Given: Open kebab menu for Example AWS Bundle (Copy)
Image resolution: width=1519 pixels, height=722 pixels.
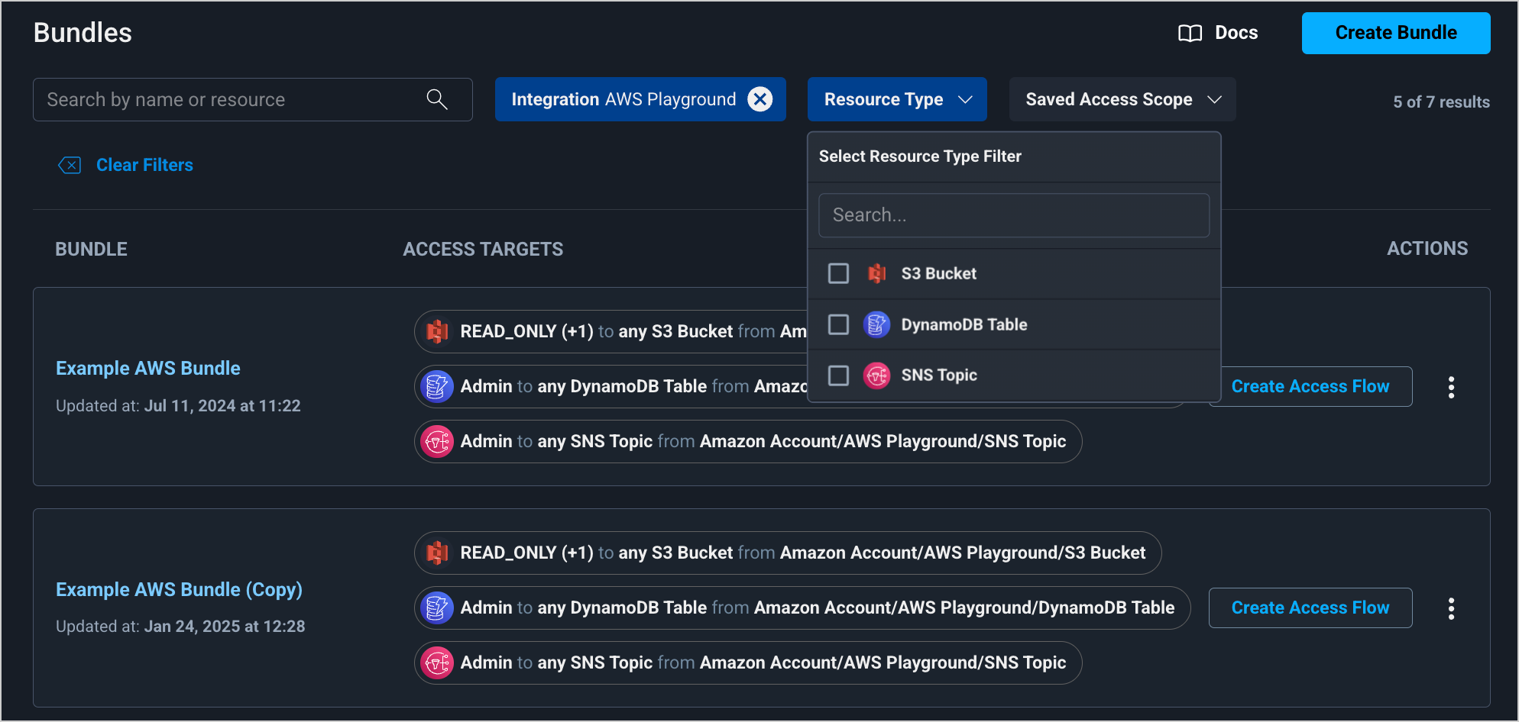Looking at the screenshot, I should (x=1451, y=608).
